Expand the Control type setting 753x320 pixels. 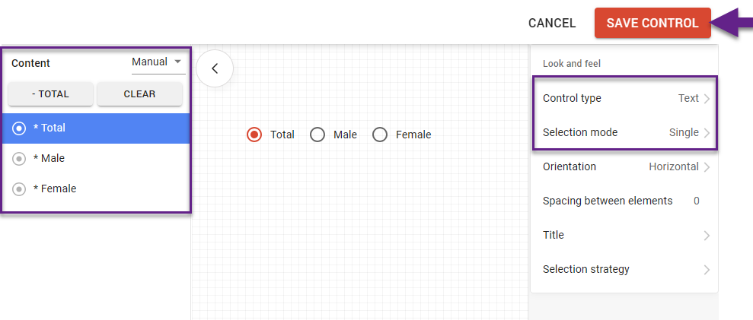click(624, 98)
